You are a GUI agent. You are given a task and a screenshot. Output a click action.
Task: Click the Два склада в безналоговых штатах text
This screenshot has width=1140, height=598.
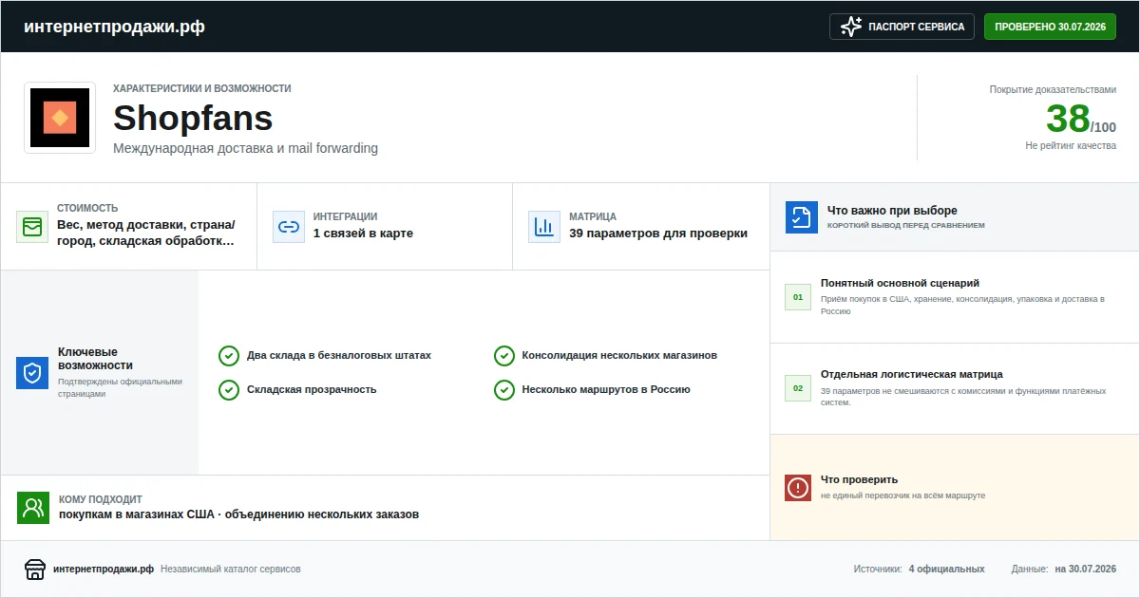pyautogui.click(x=339, y=356)
